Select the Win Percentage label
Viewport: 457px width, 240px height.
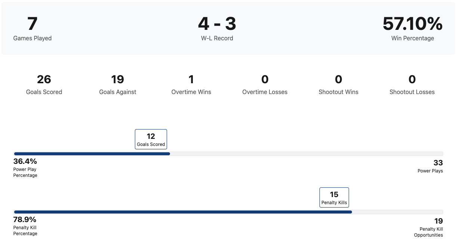[413, 38]
